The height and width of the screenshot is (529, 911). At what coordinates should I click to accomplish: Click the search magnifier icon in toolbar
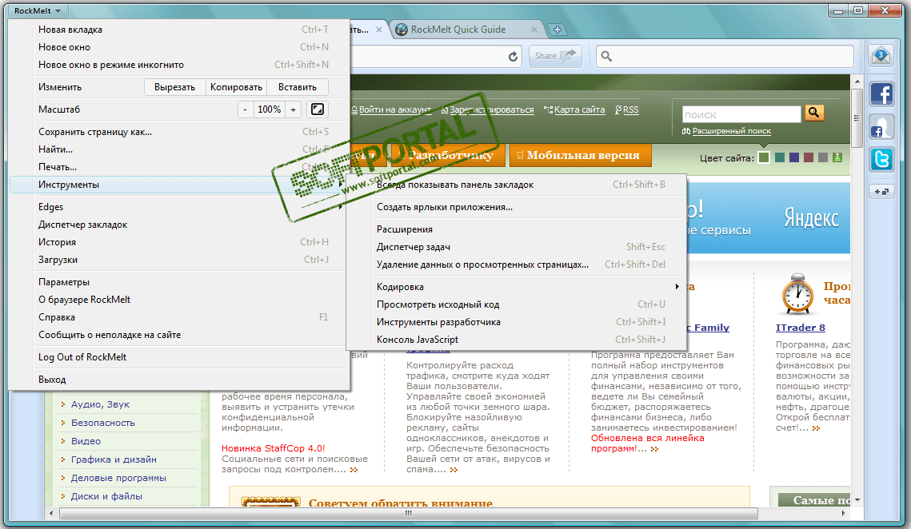click(606, 56)
